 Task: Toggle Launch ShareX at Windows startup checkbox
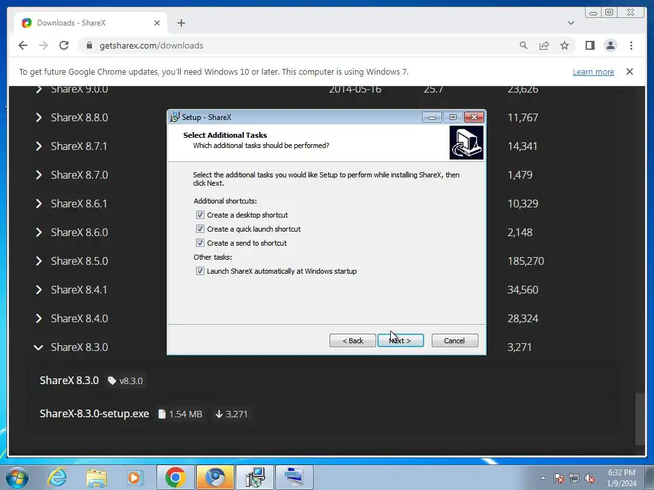coord(200,271)
